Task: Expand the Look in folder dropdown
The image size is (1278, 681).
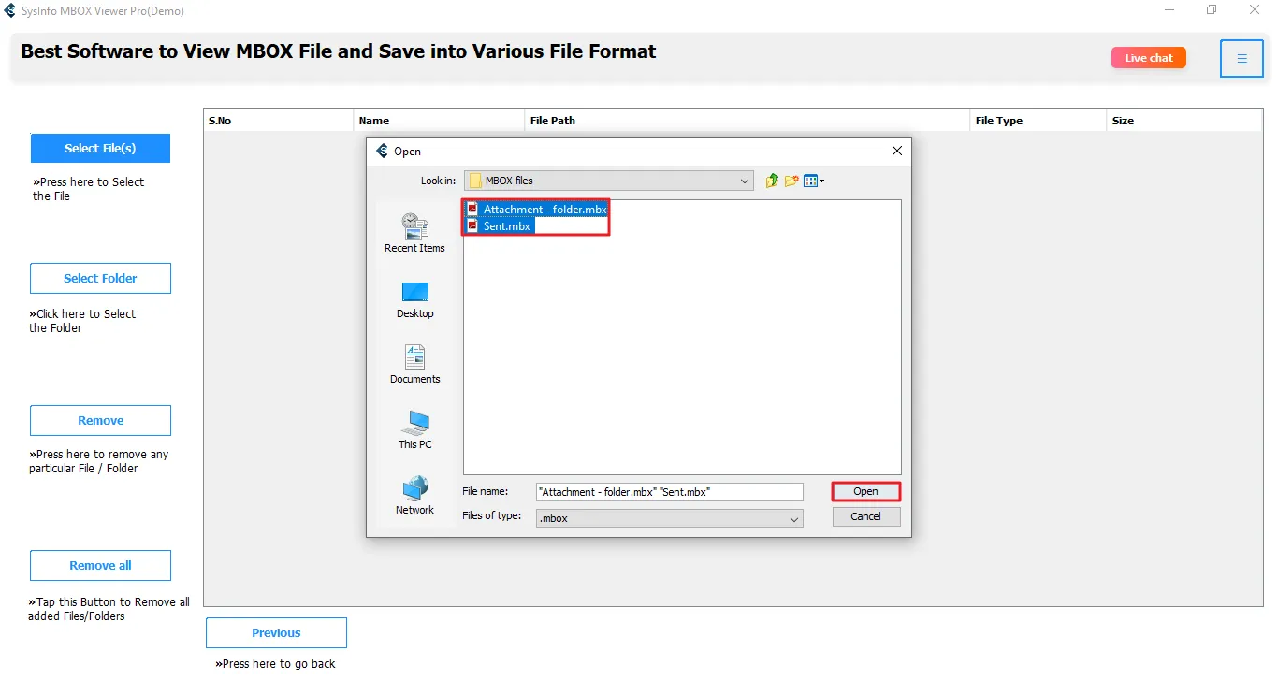Action: click(x=745, y=181)
